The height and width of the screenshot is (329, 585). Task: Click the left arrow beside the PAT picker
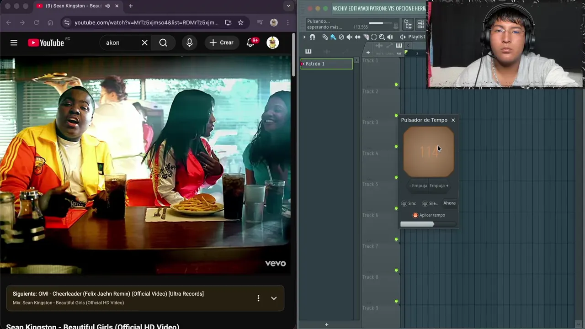pyautogui.click(x=409, y=46)
